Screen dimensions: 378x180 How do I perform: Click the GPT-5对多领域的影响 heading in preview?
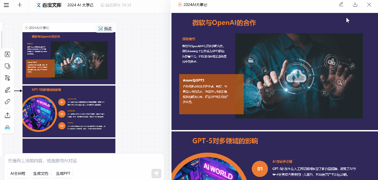click(x=225, y=141)
